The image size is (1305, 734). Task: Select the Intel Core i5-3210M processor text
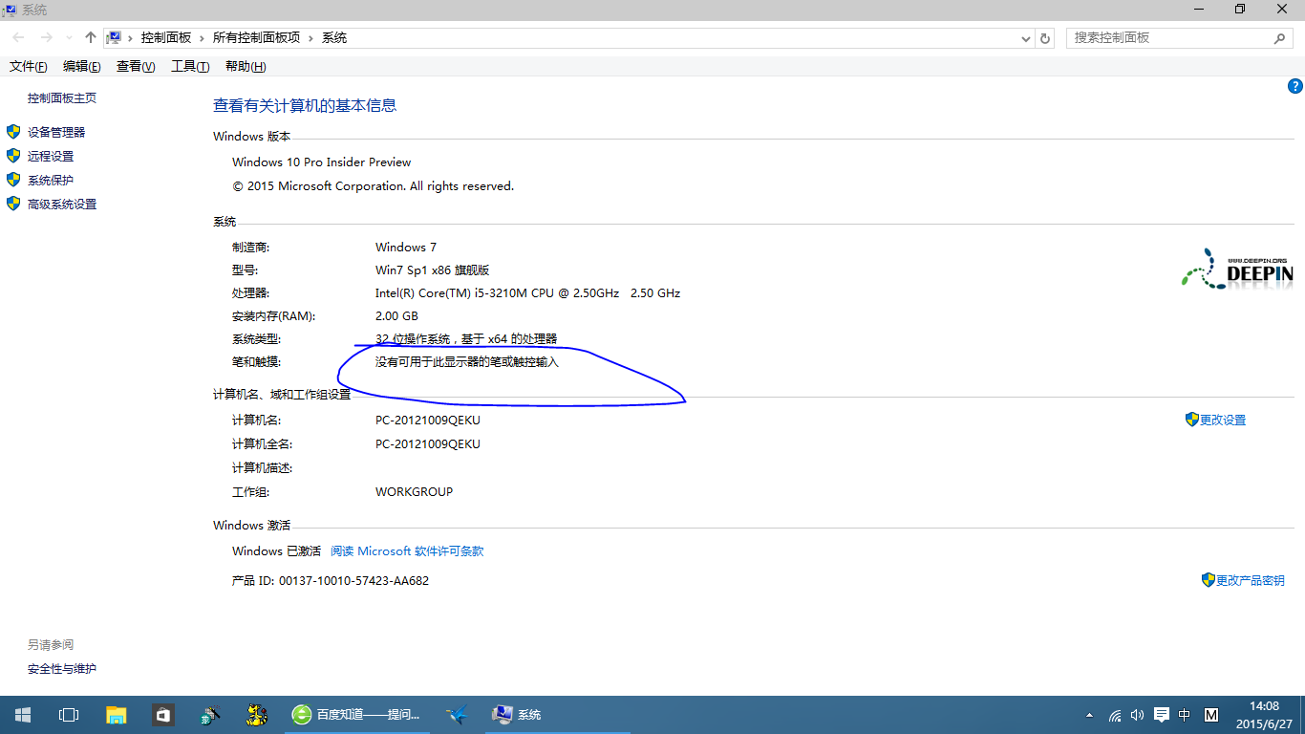coord(527,292)
